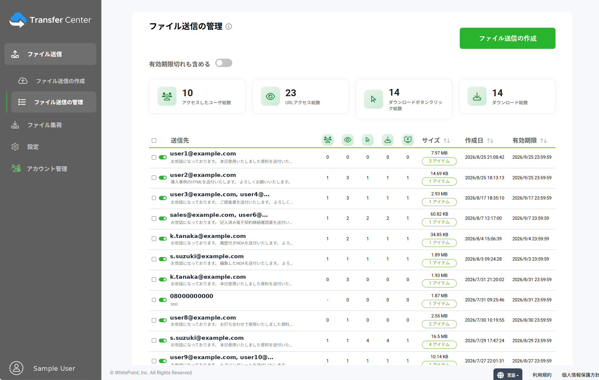The width and height of the screenshot is (599, 380).
Task: Expand 2 アイテム badge for user8@example.com
Action: 439,324
